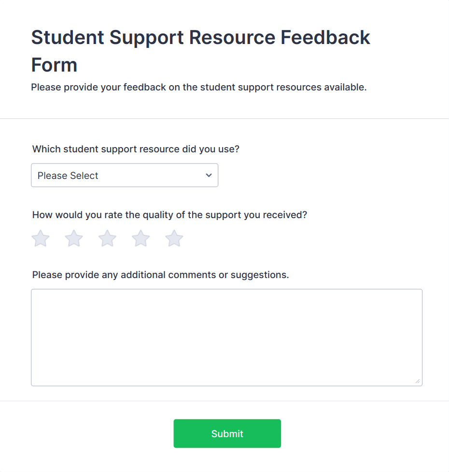Screen dimensions: 449x472
Task: Click the white 'Submit' text on the button
Action: click(227, 434)
